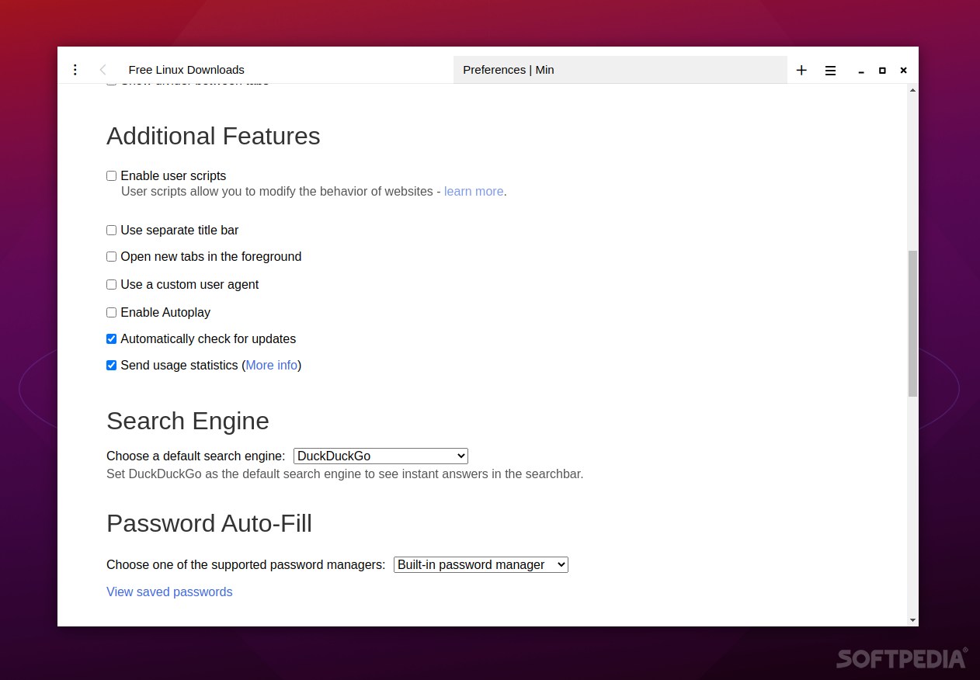Disable Send usage statistics checkbox

[x=111, y=366]
